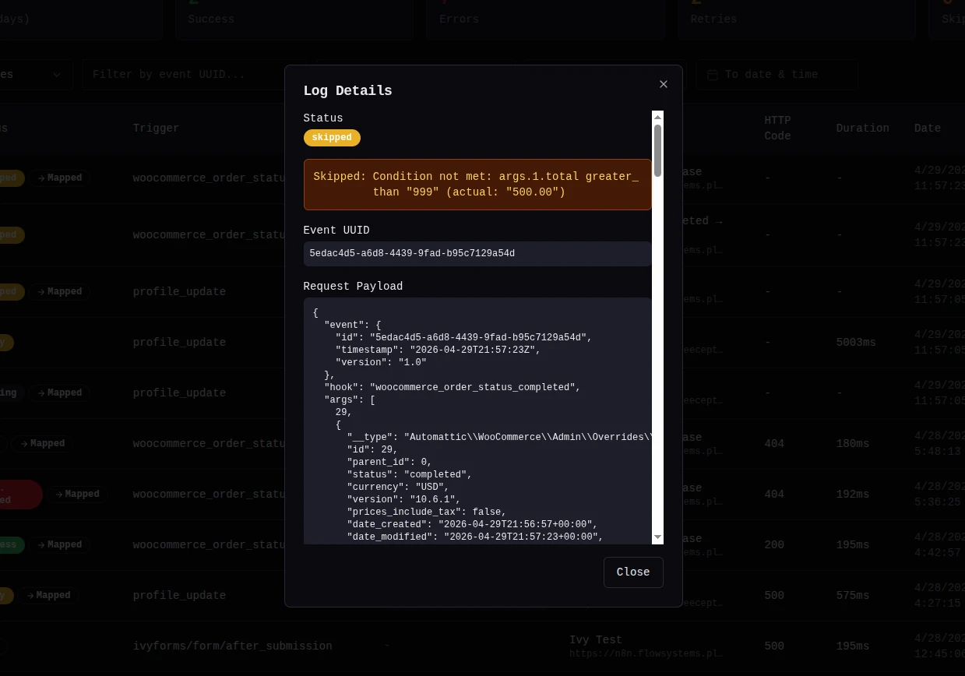Click the Duration column header
Image resolution: width=965 pixels, height=676 pixels.
coord(862,128)
